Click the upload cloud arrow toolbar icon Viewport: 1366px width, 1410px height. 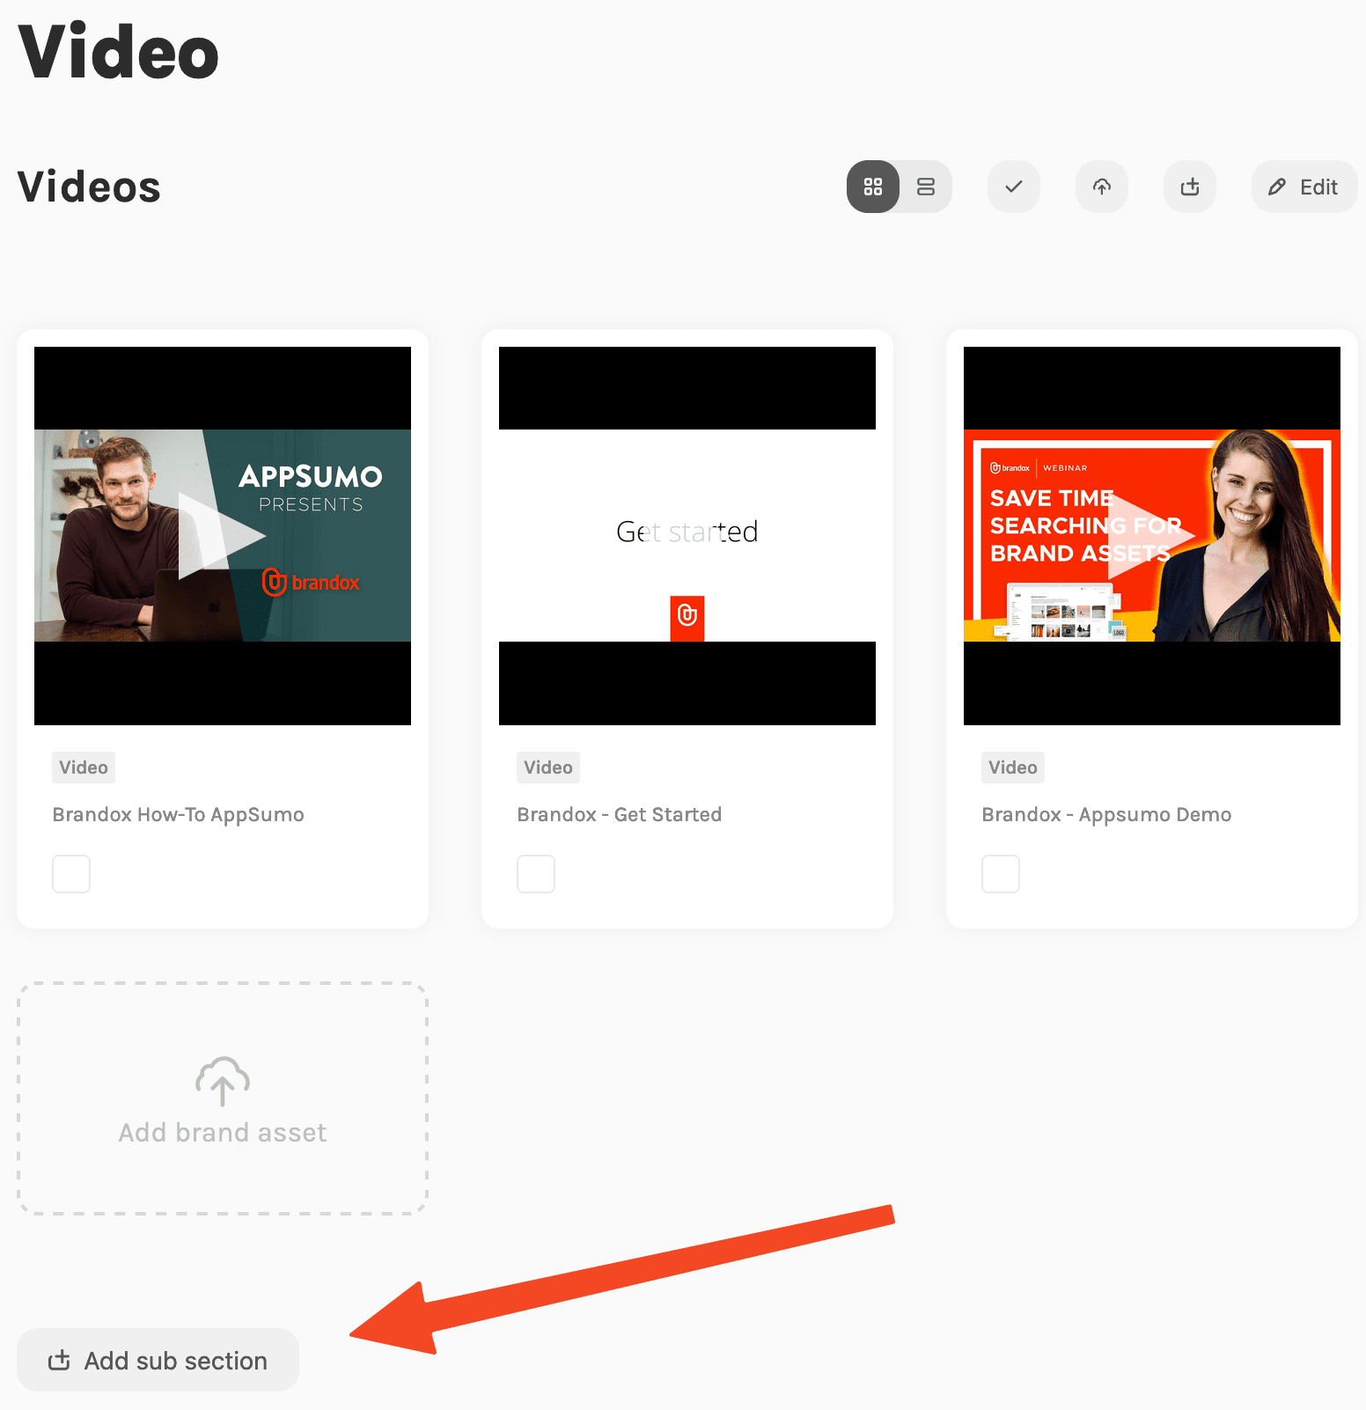[x=1102, y=187]
